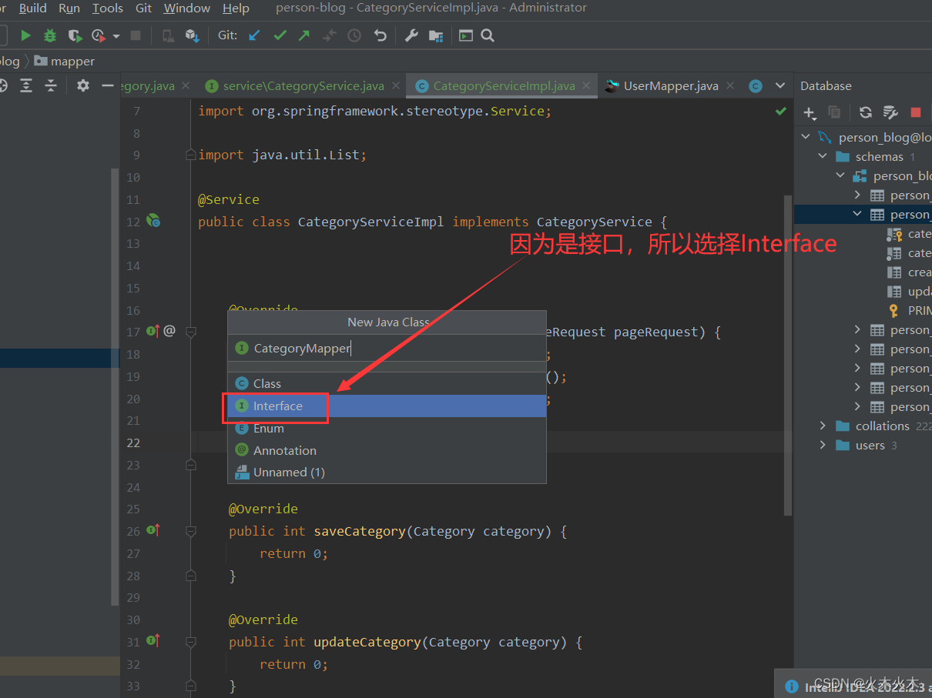Run the project with the green play icon
The width and height of the screenshot is (932, 698).
25,35
